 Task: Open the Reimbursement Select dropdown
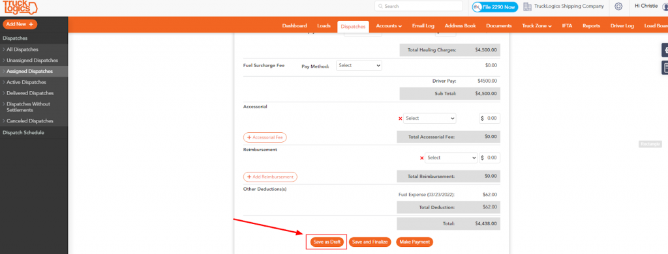(451, 158)
